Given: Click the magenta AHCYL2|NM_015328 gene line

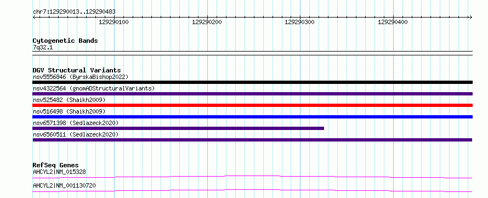Looking at the screenshot, I should (252, 177).
